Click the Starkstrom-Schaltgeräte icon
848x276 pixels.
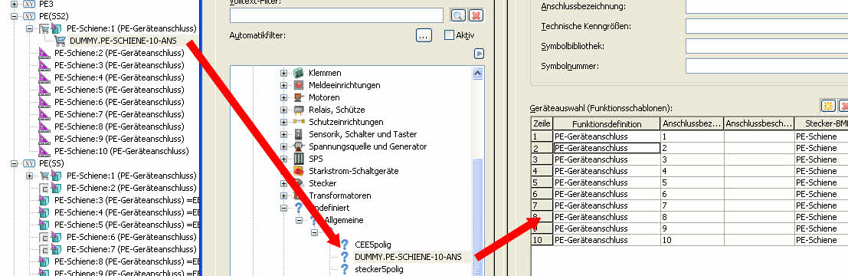(299, 171)
